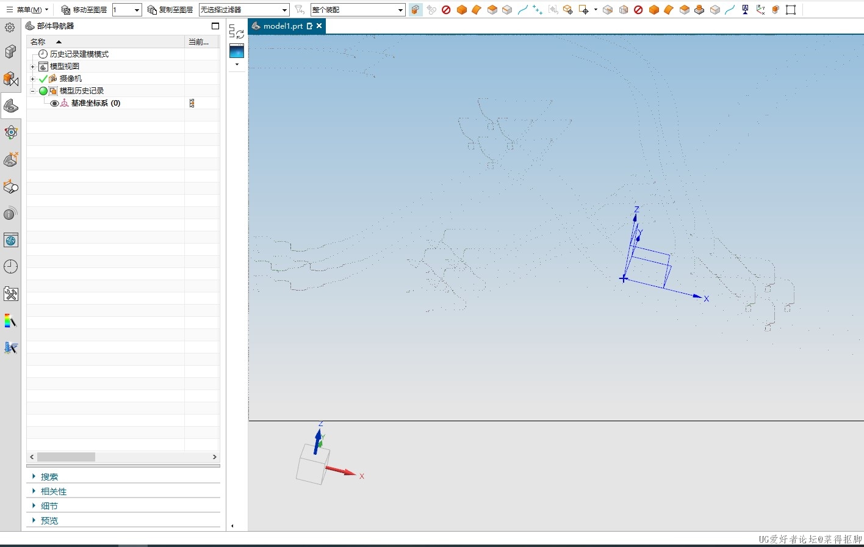Expand the 细节 section
The image size is (864, 547).
(34, 505)
